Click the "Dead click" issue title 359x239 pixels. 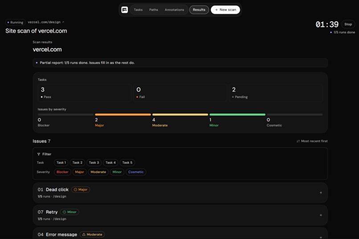point(57,190)
